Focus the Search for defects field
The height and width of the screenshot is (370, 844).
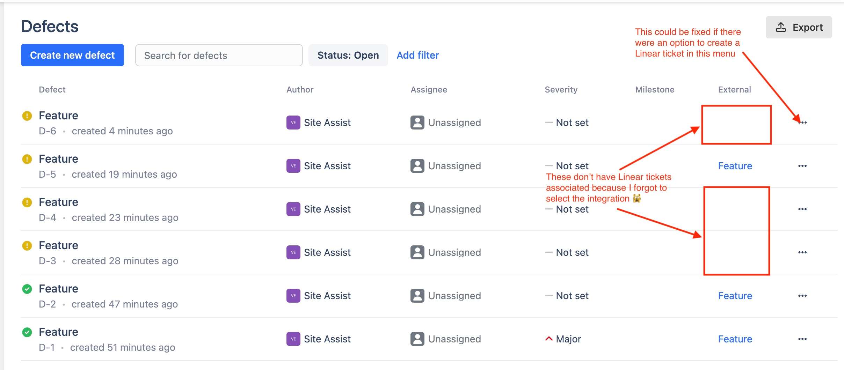pyautogui.click(x=219, y=55)
